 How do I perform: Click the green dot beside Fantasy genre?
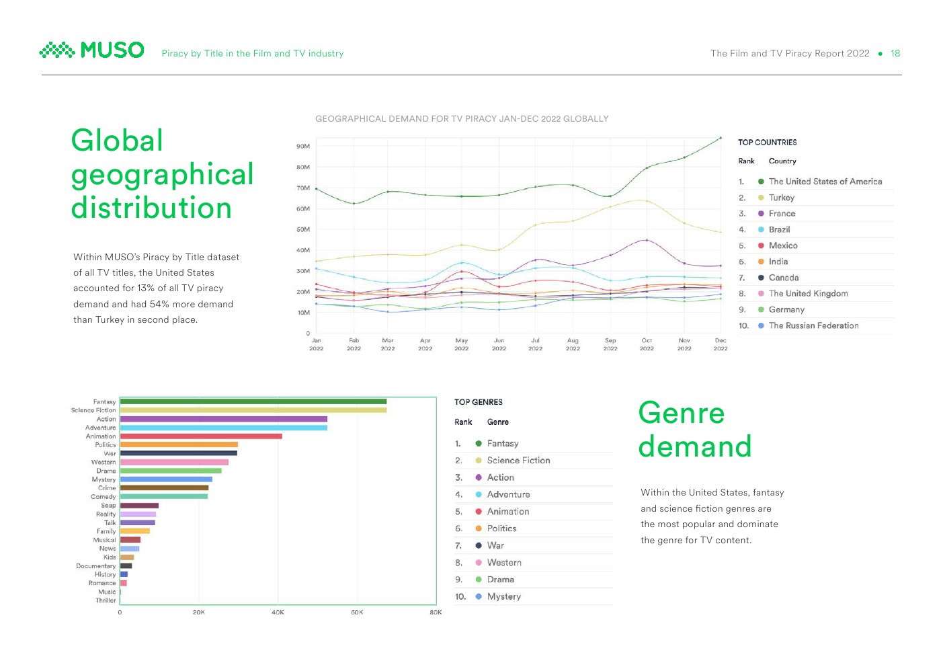[479, 444]
